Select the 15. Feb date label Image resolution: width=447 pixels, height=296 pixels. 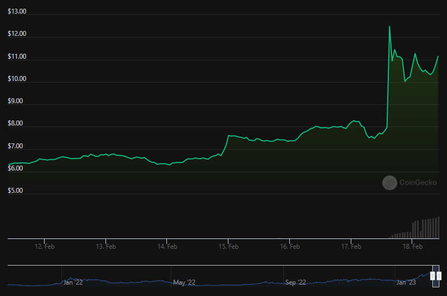[229, 247]
